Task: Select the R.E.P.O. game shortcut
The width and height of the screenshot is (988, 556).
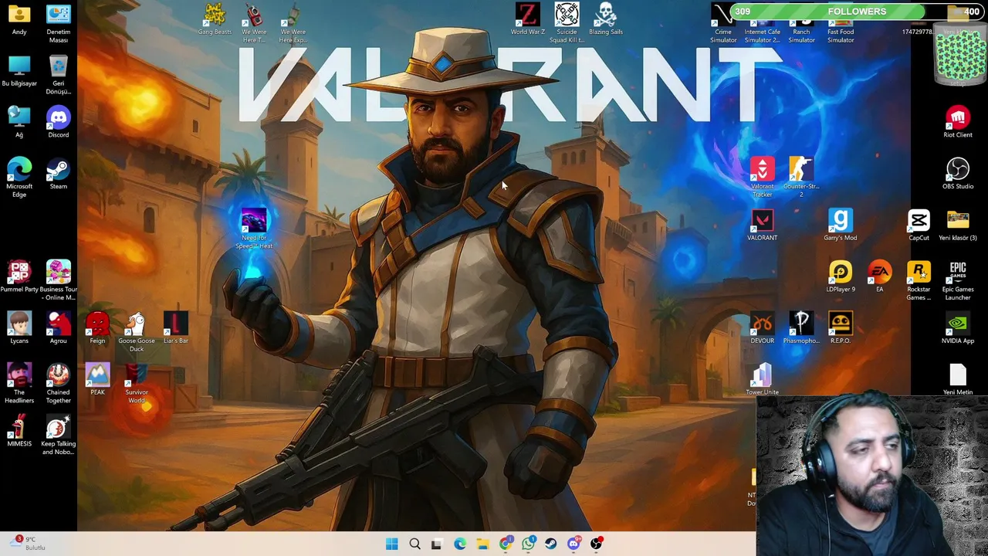Action: 841,328
